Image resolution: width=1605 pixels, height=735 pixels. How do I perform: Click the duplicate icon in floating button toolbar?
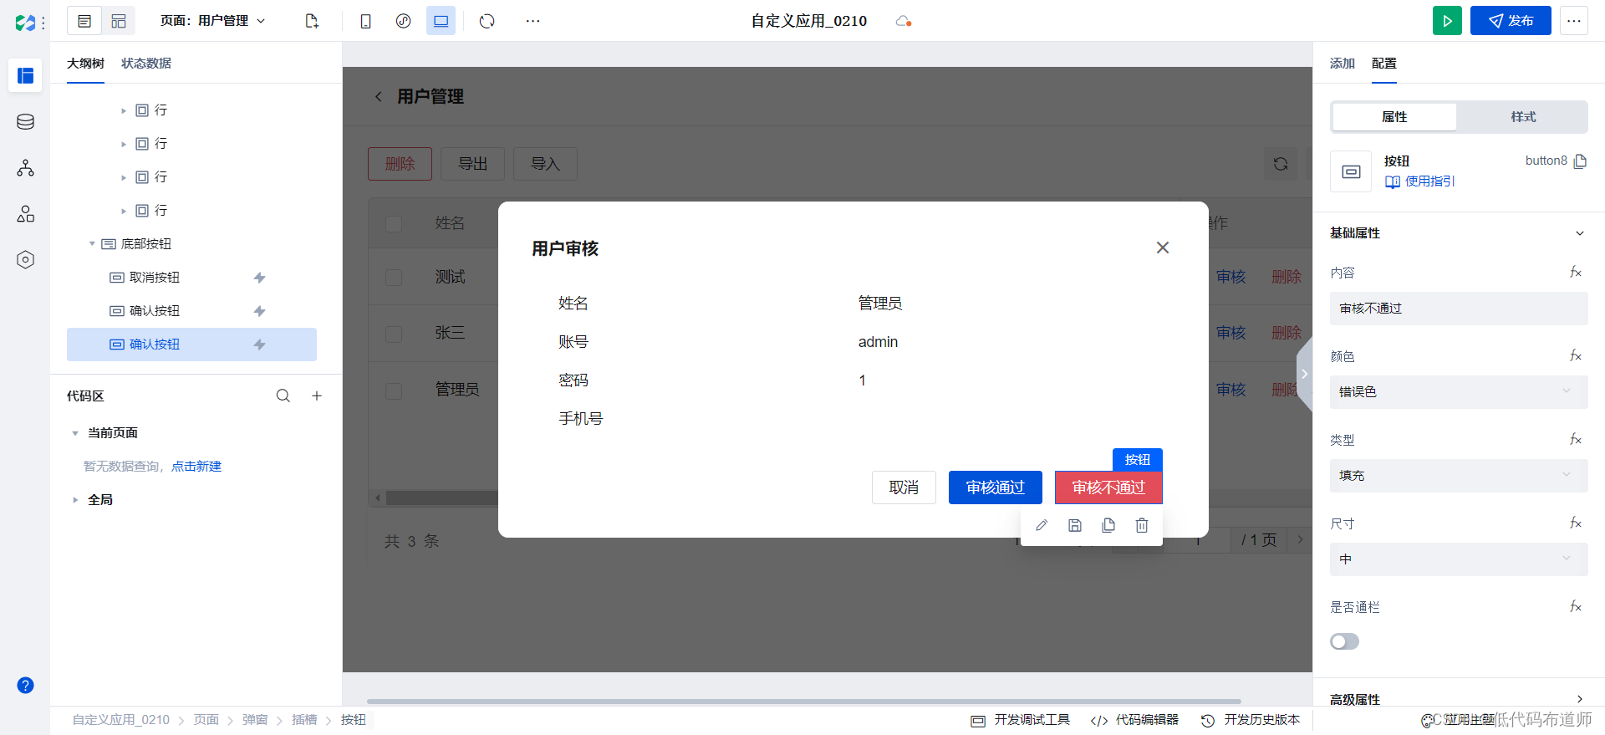1108,525
